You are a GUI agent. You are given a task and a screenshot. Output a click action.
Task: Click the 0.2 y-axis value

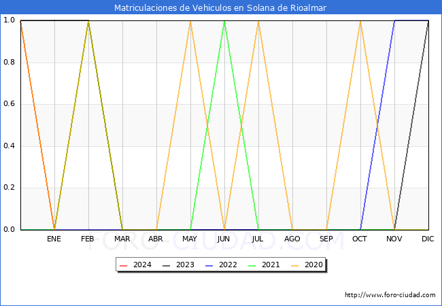click(9, 188)
